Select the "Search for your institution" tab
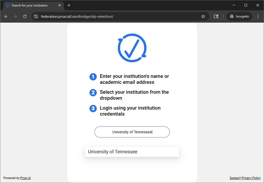 [x=29, y=5]
